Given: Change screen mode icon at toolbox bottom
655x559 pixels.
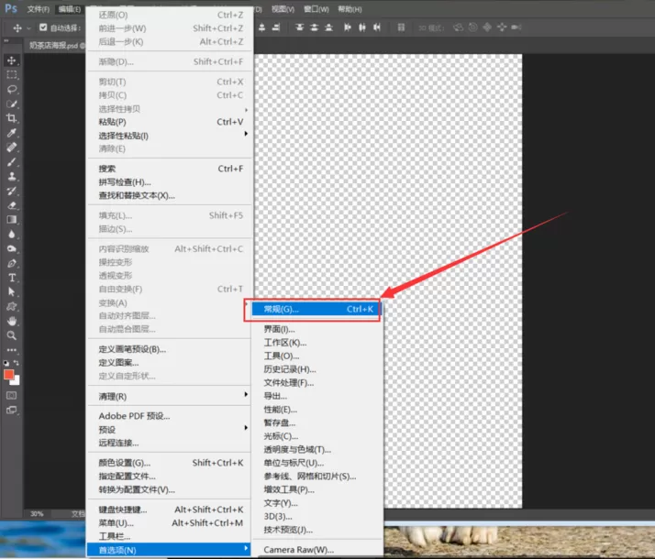Looking at the screenshot, I should pyautogui.click(x=12, y=410).
